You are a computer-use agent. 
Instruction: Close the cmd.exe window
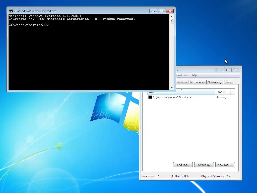click(x=170, y=11)
